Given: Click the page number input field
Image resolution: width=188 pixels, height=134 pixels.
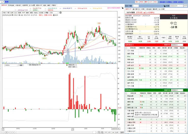Looking at the screenshot, I should pyautogui.click(x=94, y=132).
